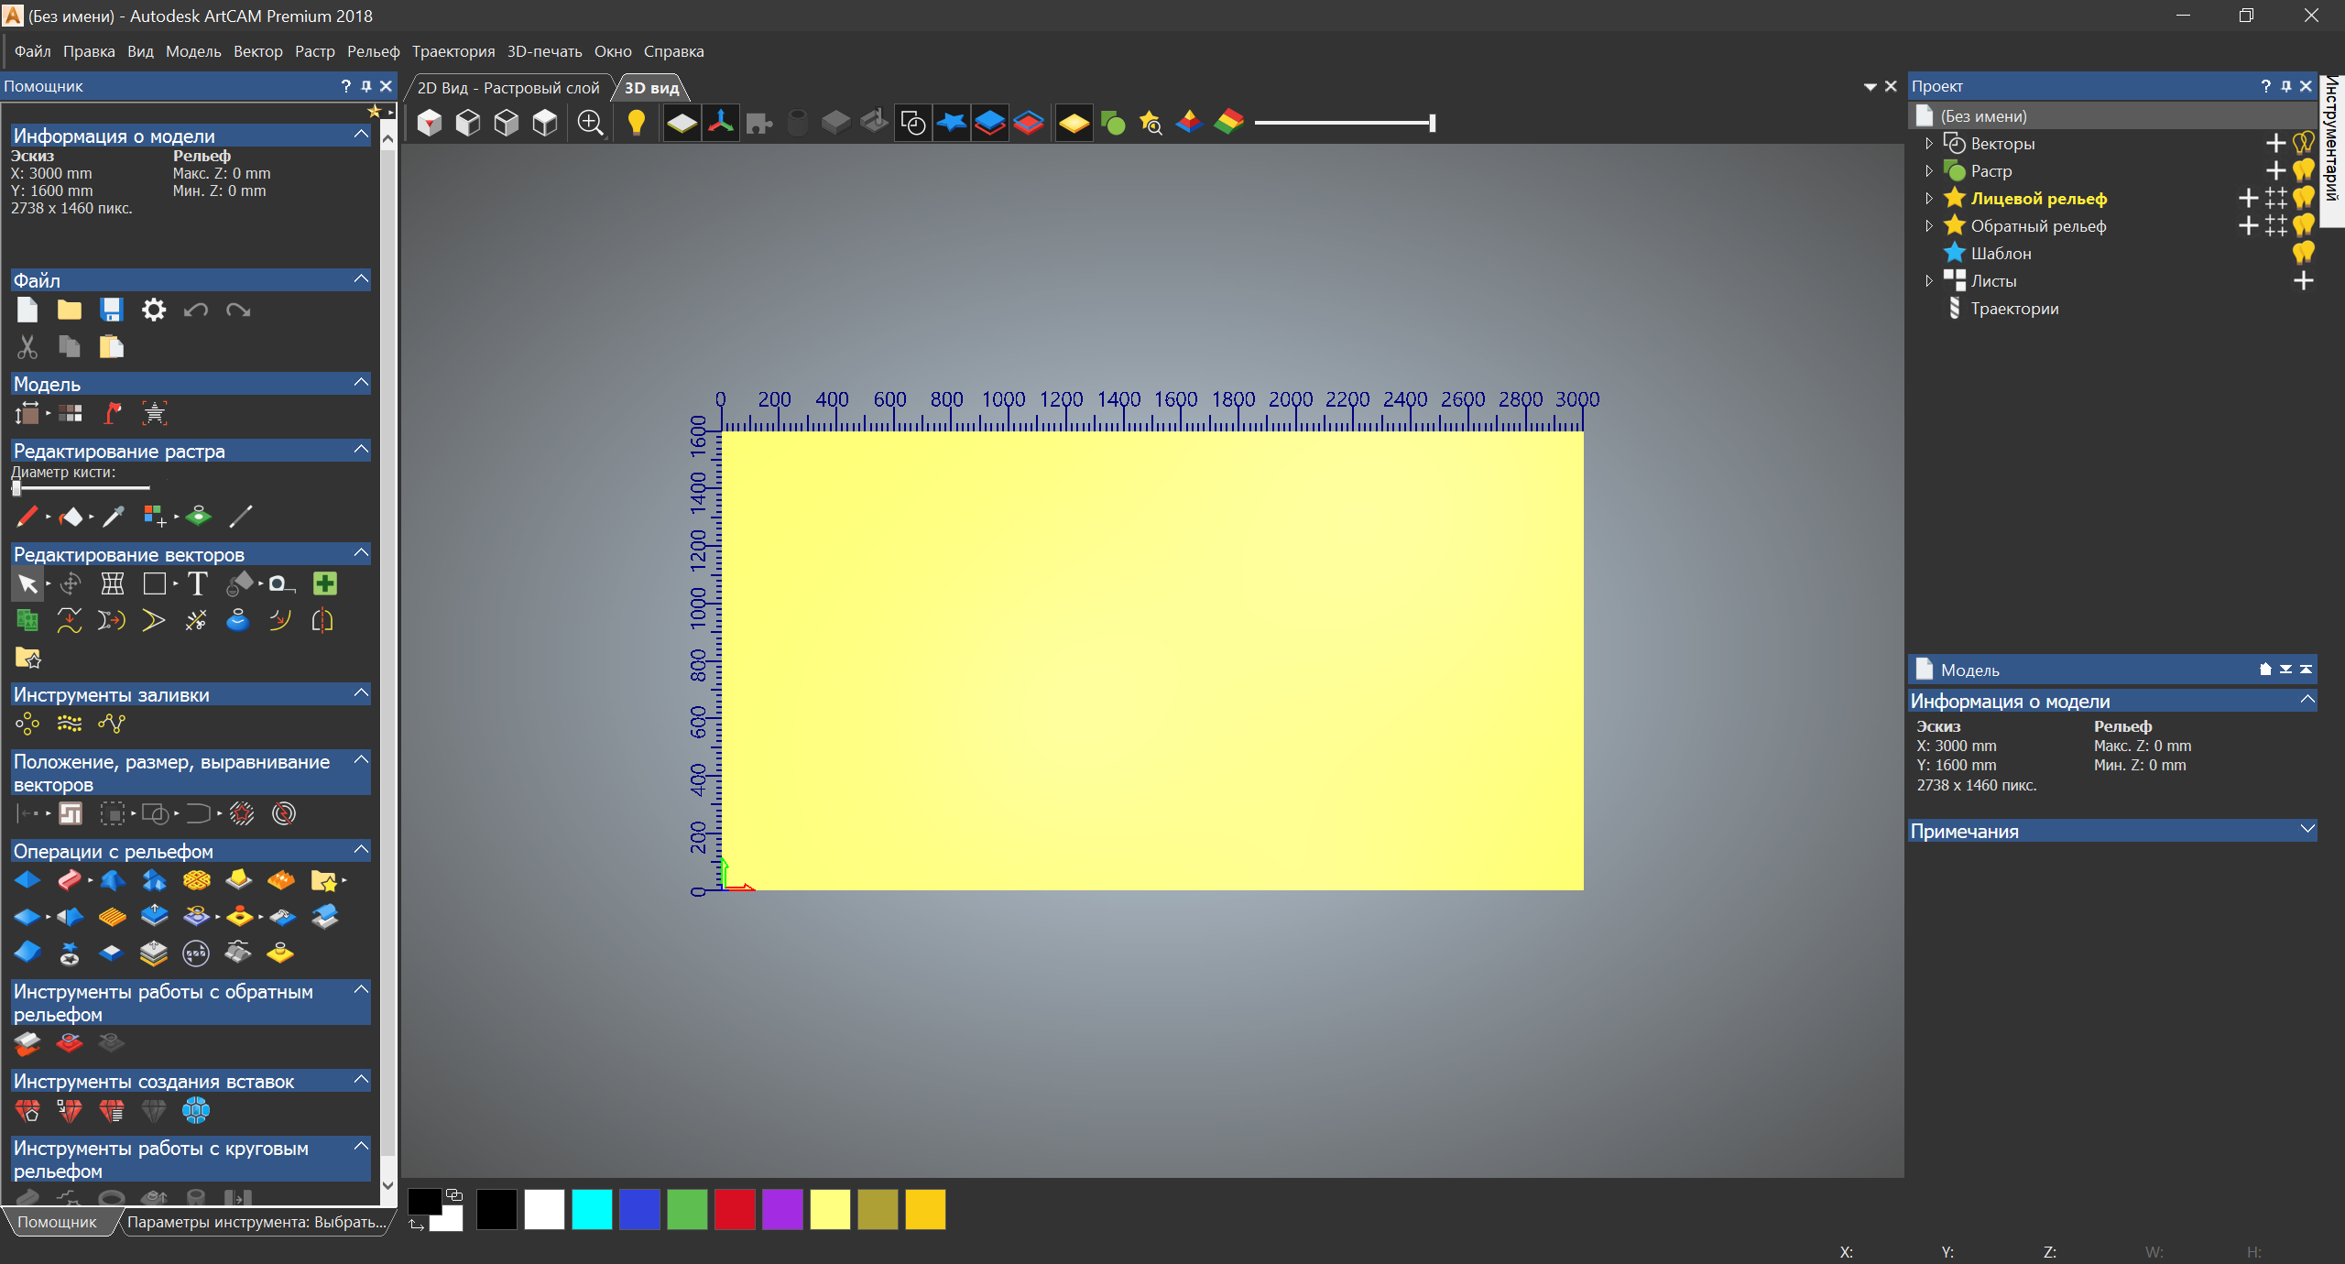This screenshot has width=2345, height=1264.
Task: Select Траектории item in project tree
Action: tap(2014, 309)
